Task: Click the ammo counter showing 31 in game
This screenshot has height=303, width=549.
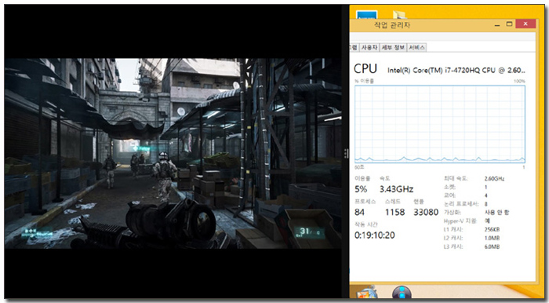Action: [x=310, y=232]
